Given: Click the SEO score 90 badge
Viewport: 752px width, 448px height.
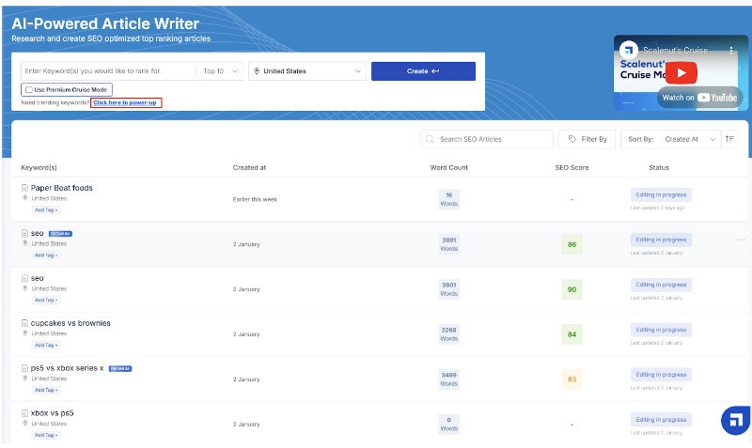Looking at the screenshot, I should pyautogui.click(x=571, y=289).
